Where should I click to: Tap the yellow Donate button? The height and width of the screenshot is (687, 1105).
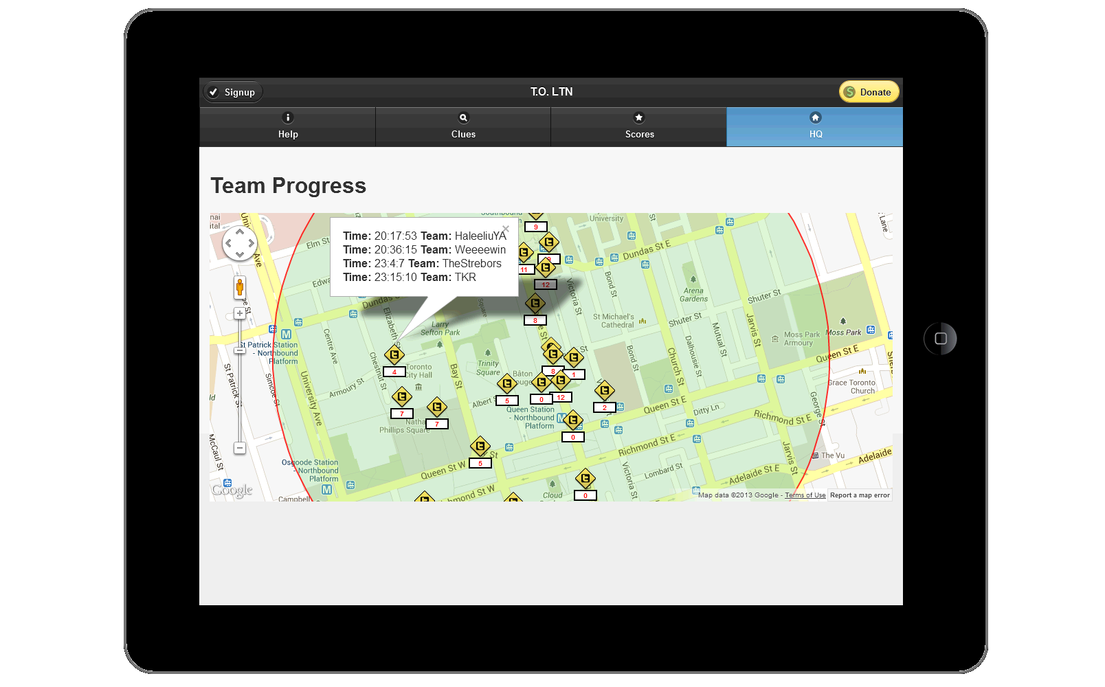click(869, 92)
